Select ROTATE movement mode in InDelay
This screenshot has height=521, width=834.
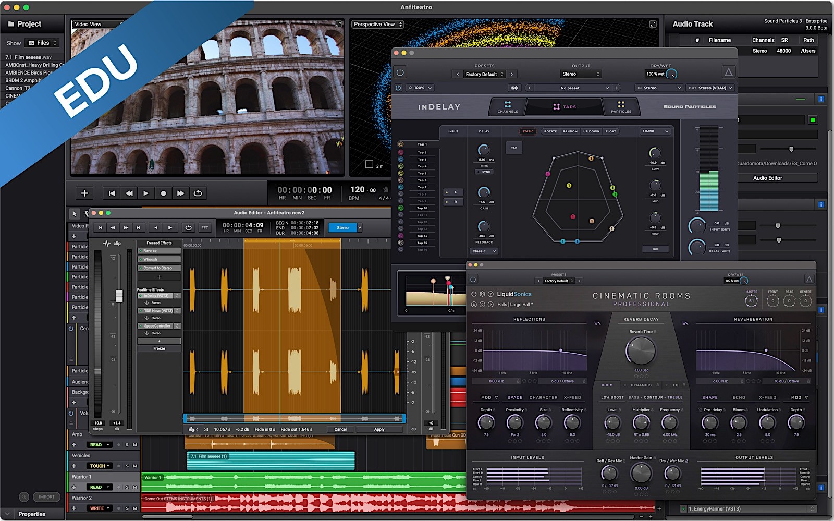[x=550, y=131]
